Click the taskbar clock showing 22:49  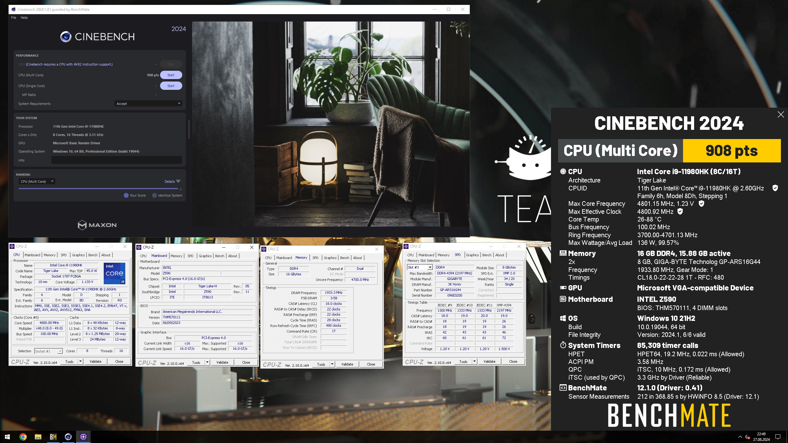pos(761,437)
